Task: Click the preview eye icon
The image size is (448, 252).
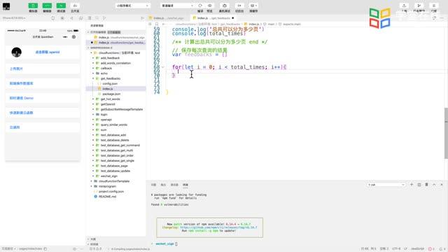Action: (x=210, y=6)
